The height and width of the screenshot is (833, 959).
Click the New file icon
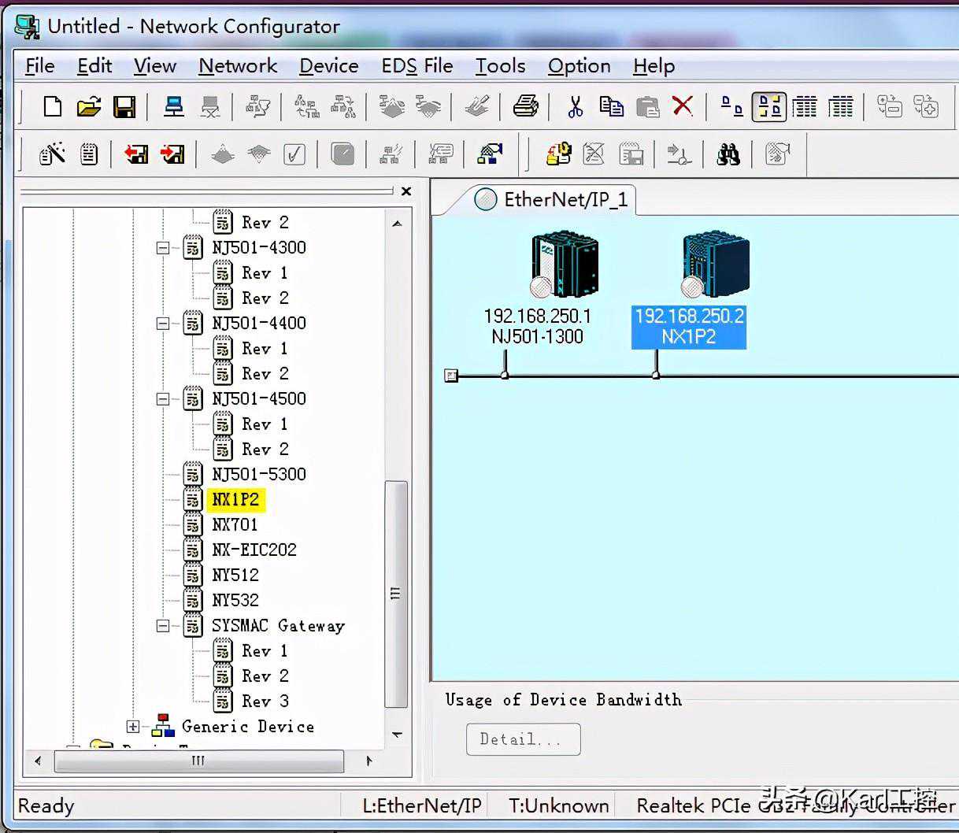[53, 106]
